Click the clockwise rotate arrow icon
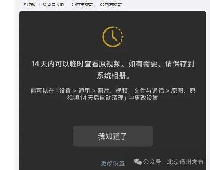Viewport: 210px width, 170px height. pos(102,5)
